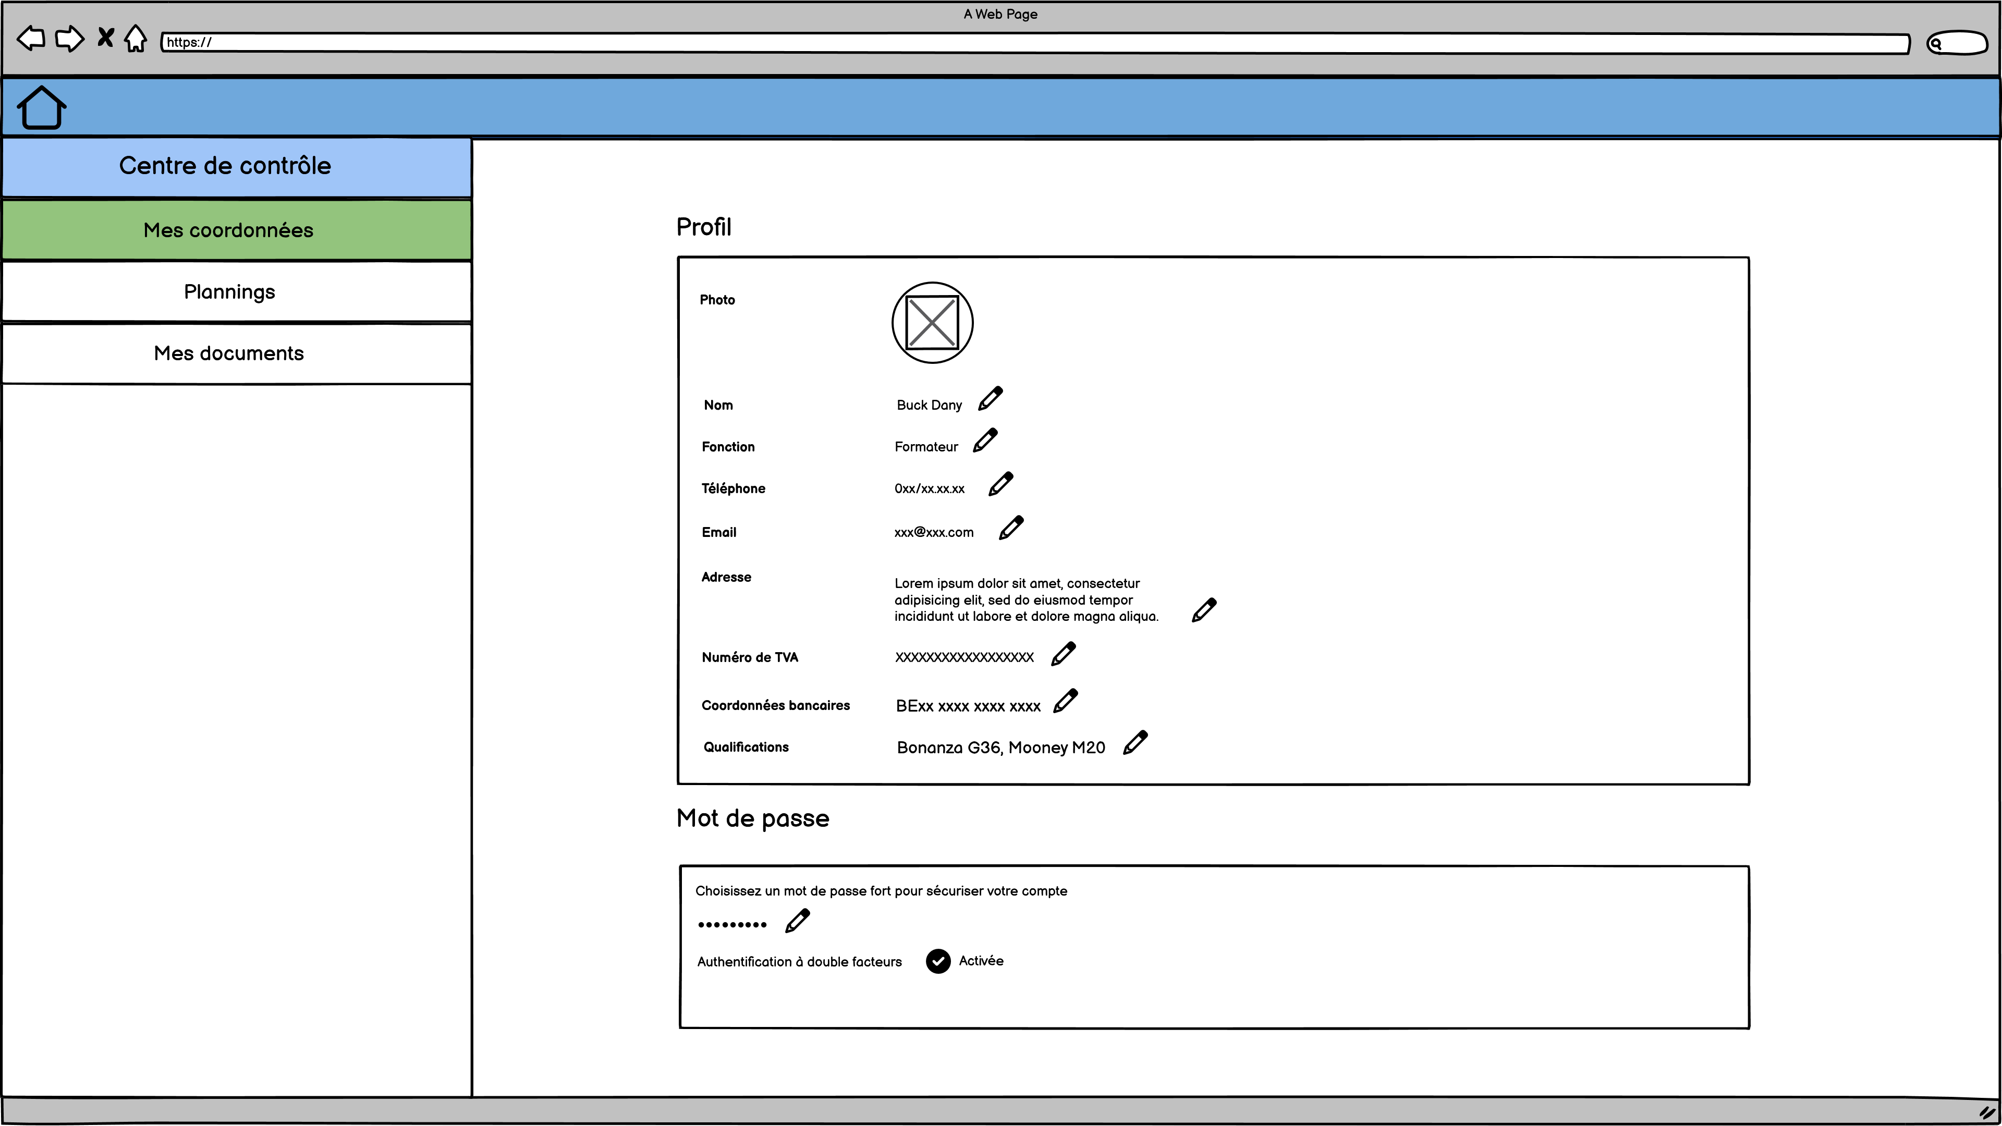The image size is (2002, 1126).
Task: Click the Email field label
Action: [x=719, y=532]
